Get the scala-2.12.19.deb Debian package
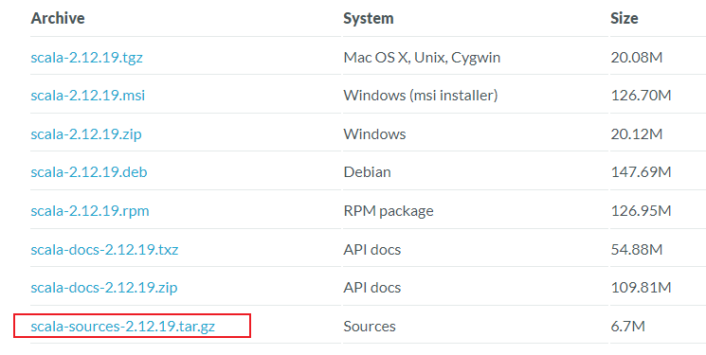The height and width of the screenshot is (355, 706). pyautogui.click(x=89, y=172)
